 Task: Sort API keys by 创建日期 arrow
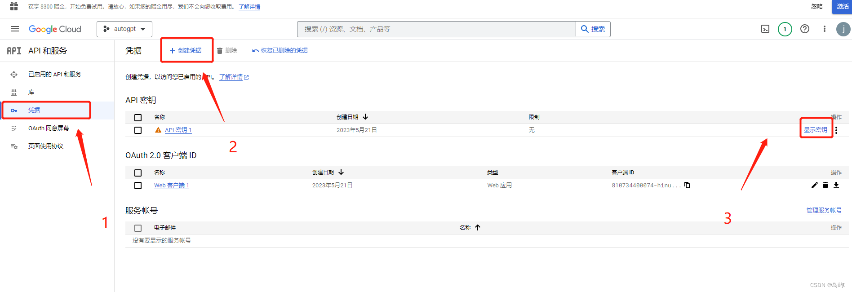tap(365, 117)
